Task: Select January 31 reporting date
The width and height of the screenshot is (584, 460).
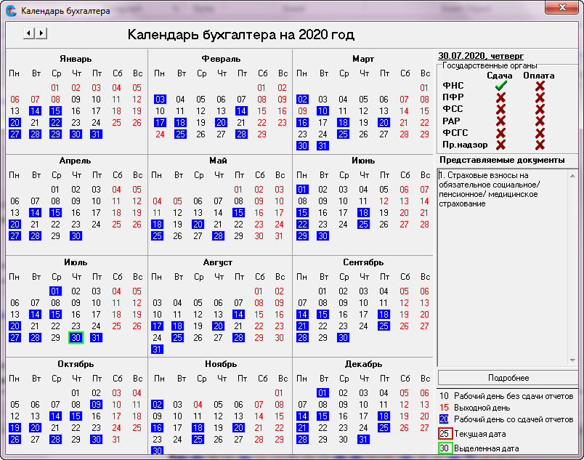Action: pyautogui.click(x=96, y=134)
